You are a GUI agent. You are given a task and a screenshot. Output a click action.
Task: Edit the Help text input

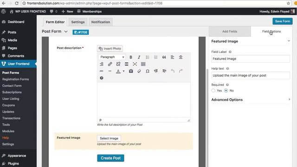[x=251, y=75]
